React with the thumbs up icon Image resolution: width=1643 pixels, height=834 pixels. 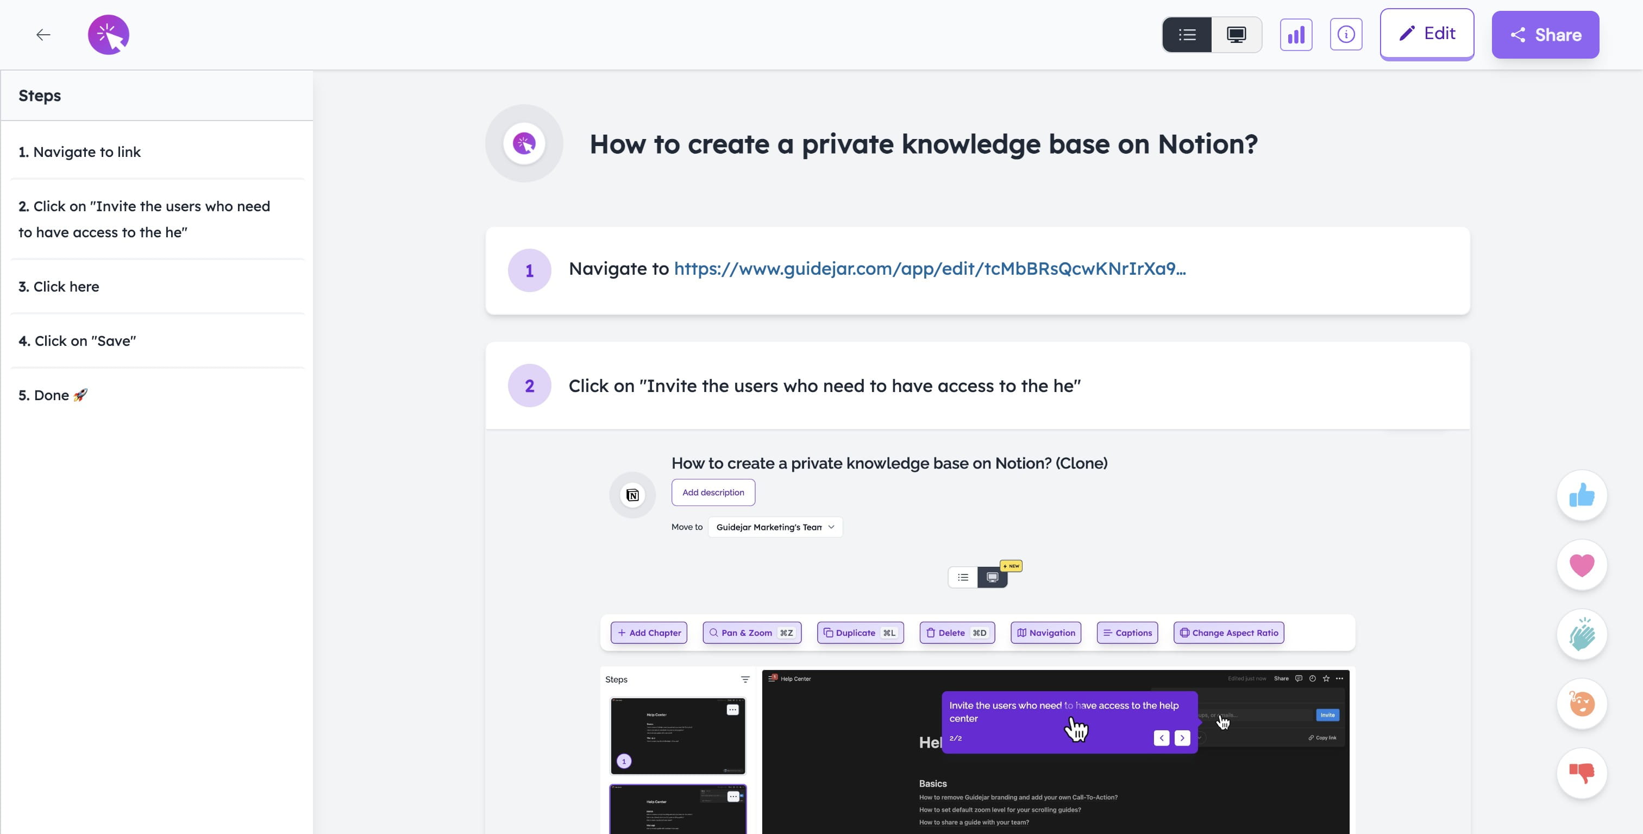tap(1581, 495)
